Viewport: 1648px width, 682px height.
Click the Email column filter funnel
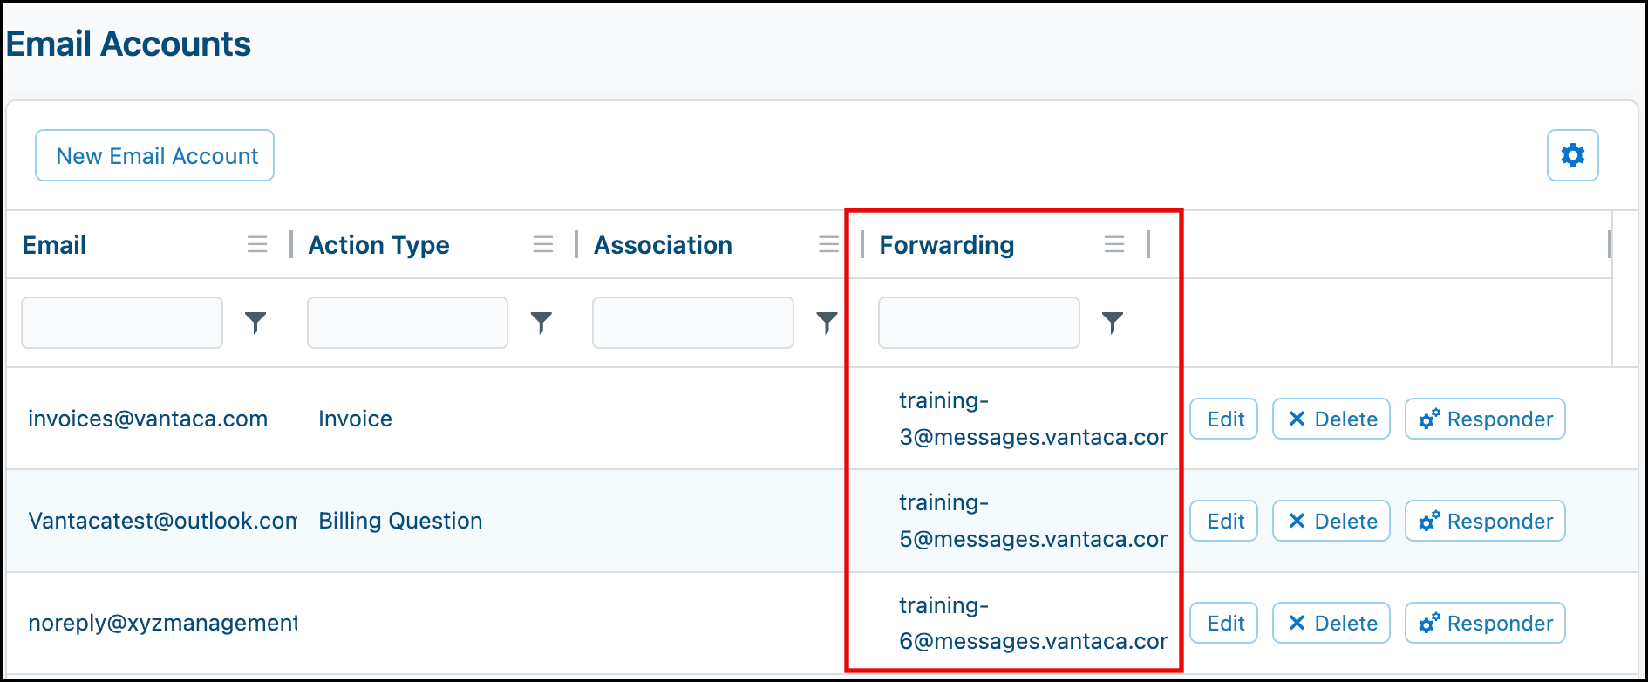pos(255,323)
